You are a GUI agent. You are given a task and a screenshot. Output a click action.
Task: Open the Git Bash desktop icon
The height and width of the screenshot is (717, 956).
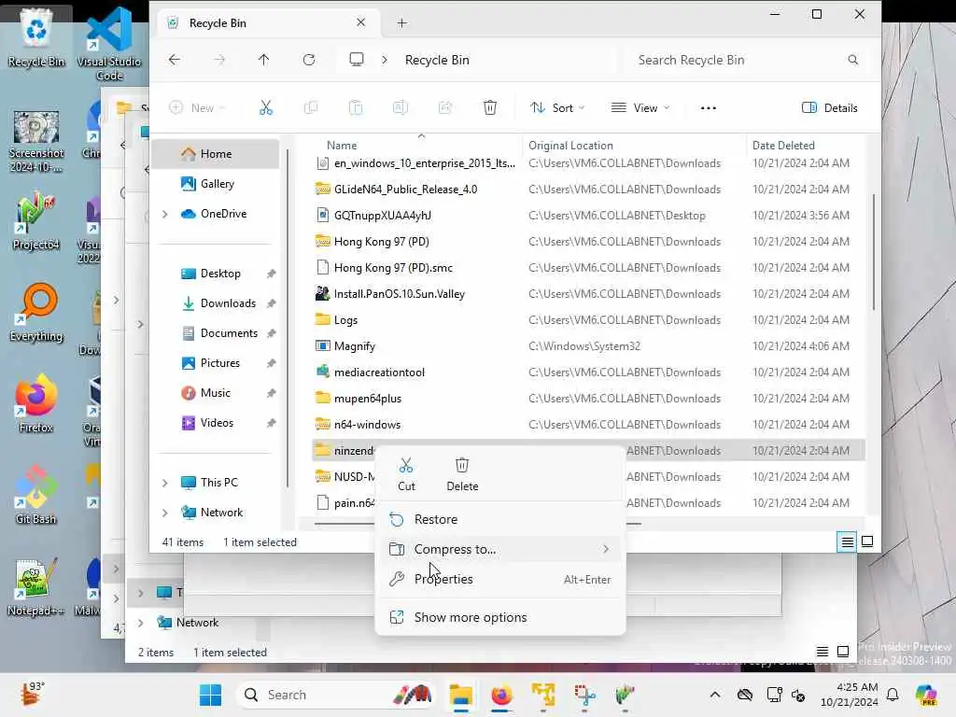36,495
